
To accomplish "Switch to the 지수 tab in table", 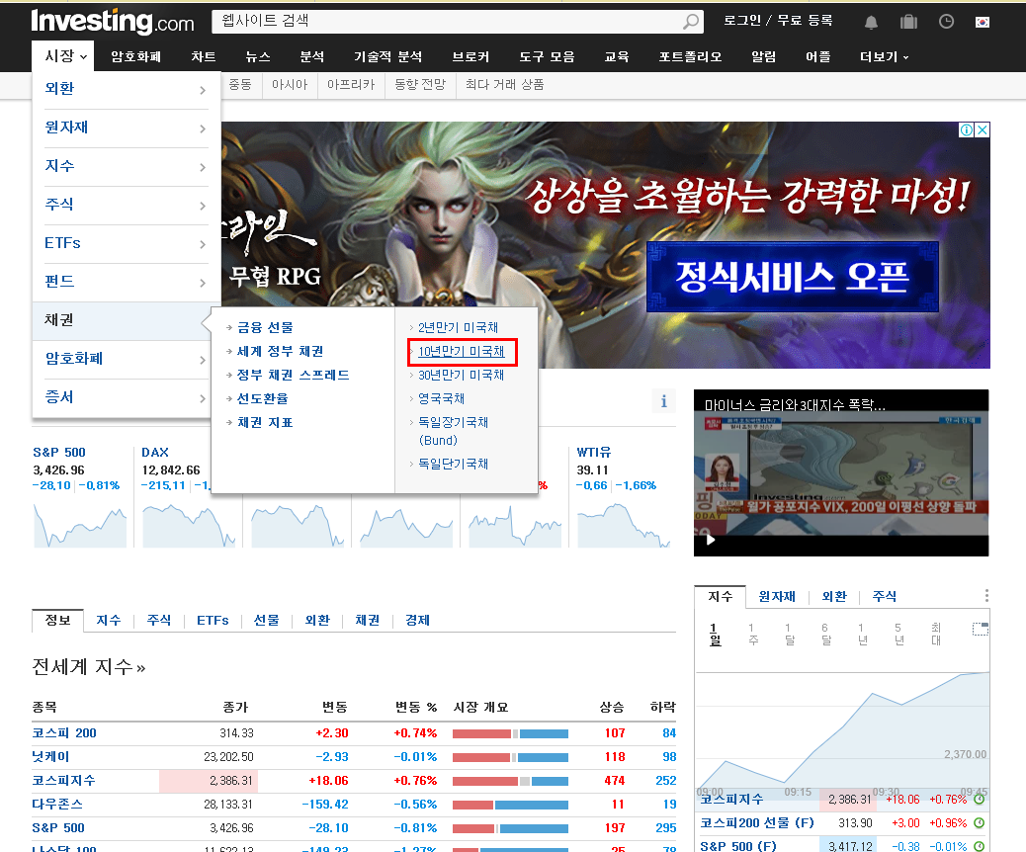I will [109, 621].
